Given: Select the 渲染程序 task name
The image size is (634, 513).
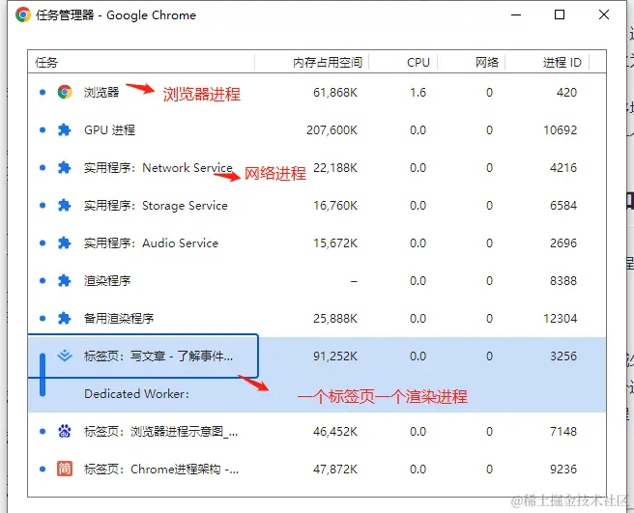Looking at the screenshot, I should coord(107,280).
